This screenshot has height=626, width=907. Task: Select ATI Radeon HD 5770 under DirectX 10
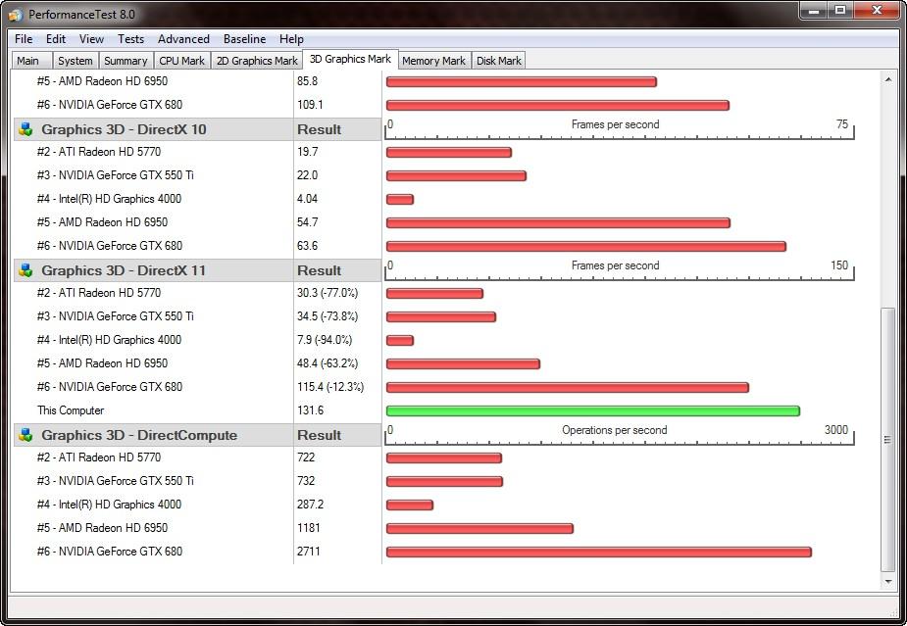click(99, 152)
